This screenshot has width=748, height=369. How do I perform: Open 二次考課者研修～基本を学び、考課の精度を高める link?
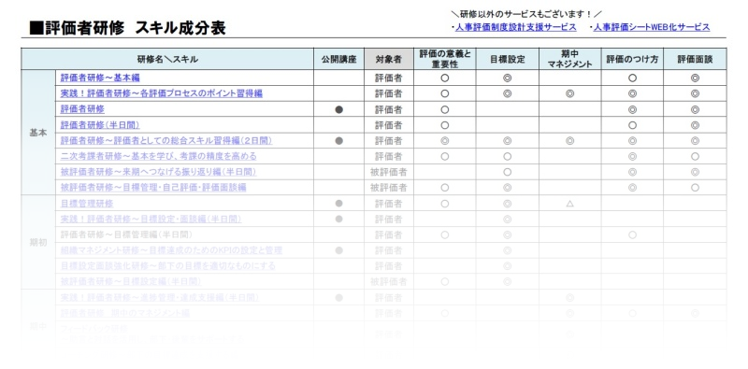(x=158, y=156)
